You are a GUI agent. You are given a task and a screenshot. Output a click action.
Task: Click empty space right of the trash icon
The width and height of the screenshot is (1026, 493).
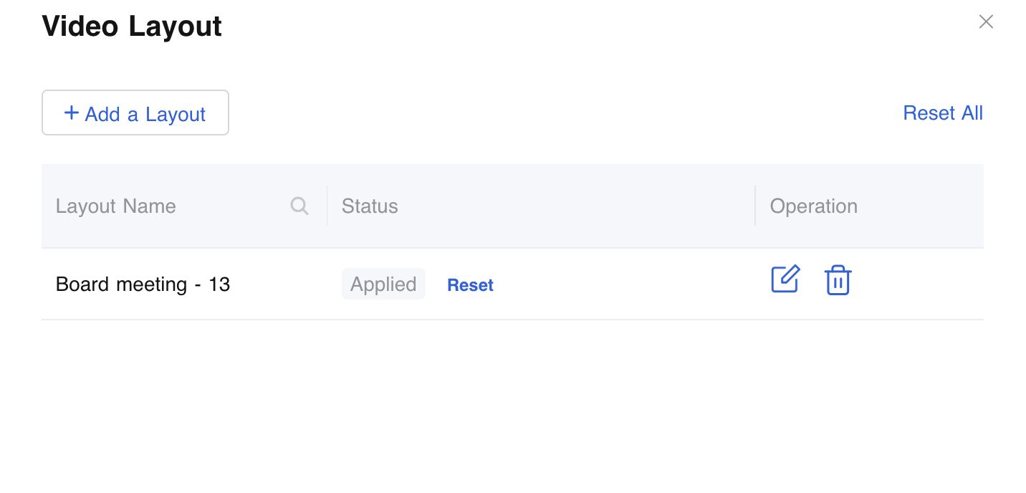[x=917, y=284]
